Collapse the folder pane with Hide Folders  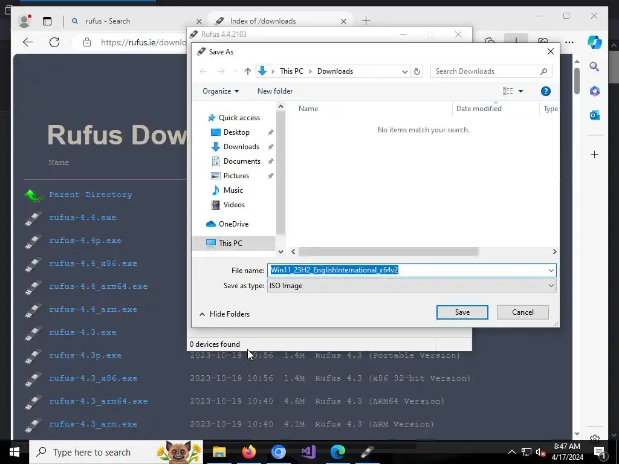[x=225, y=314]
